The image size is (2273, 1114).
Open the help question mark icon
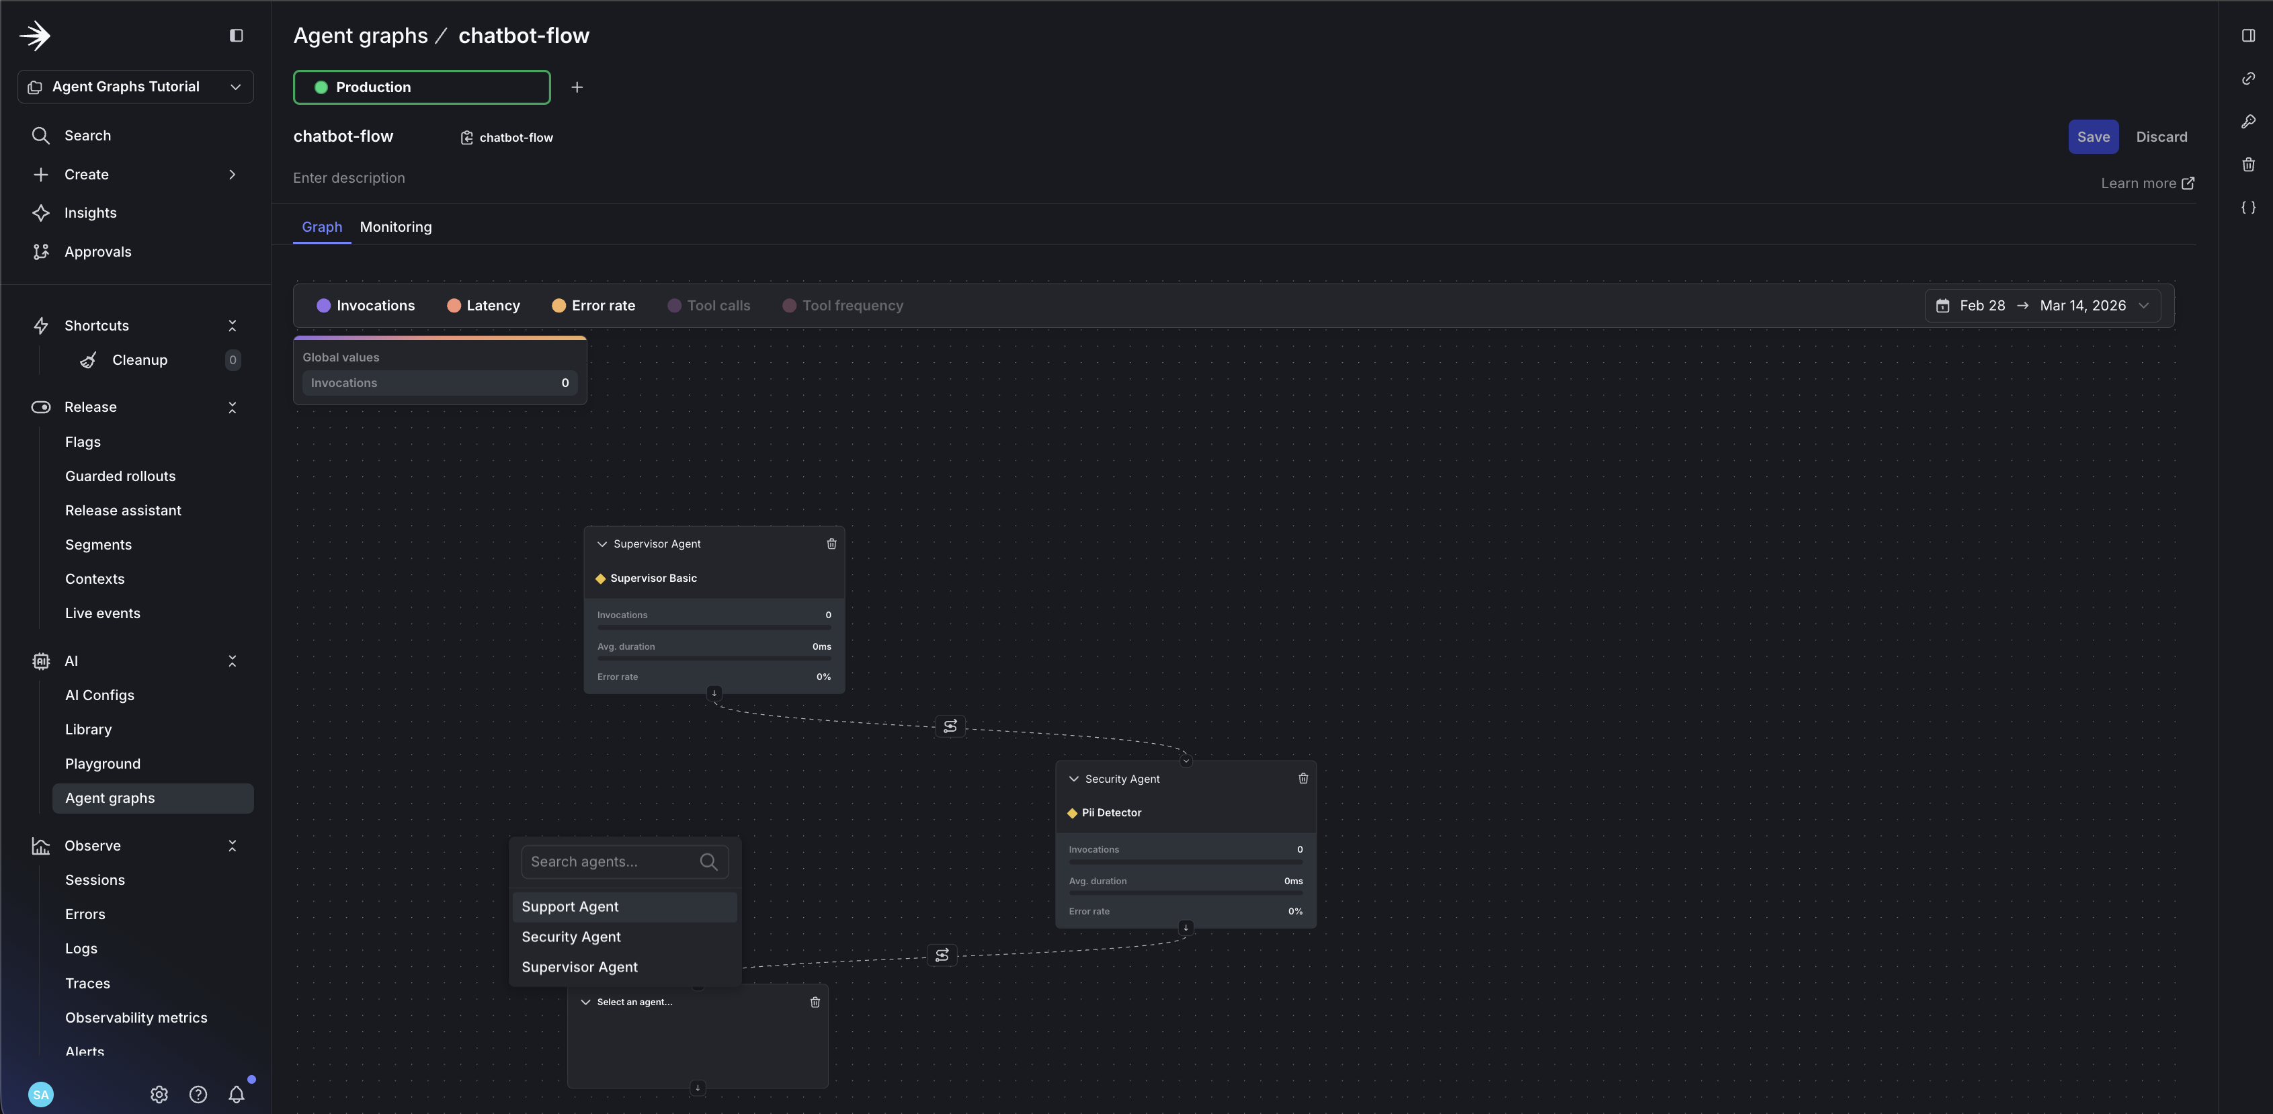(198, 1095)
